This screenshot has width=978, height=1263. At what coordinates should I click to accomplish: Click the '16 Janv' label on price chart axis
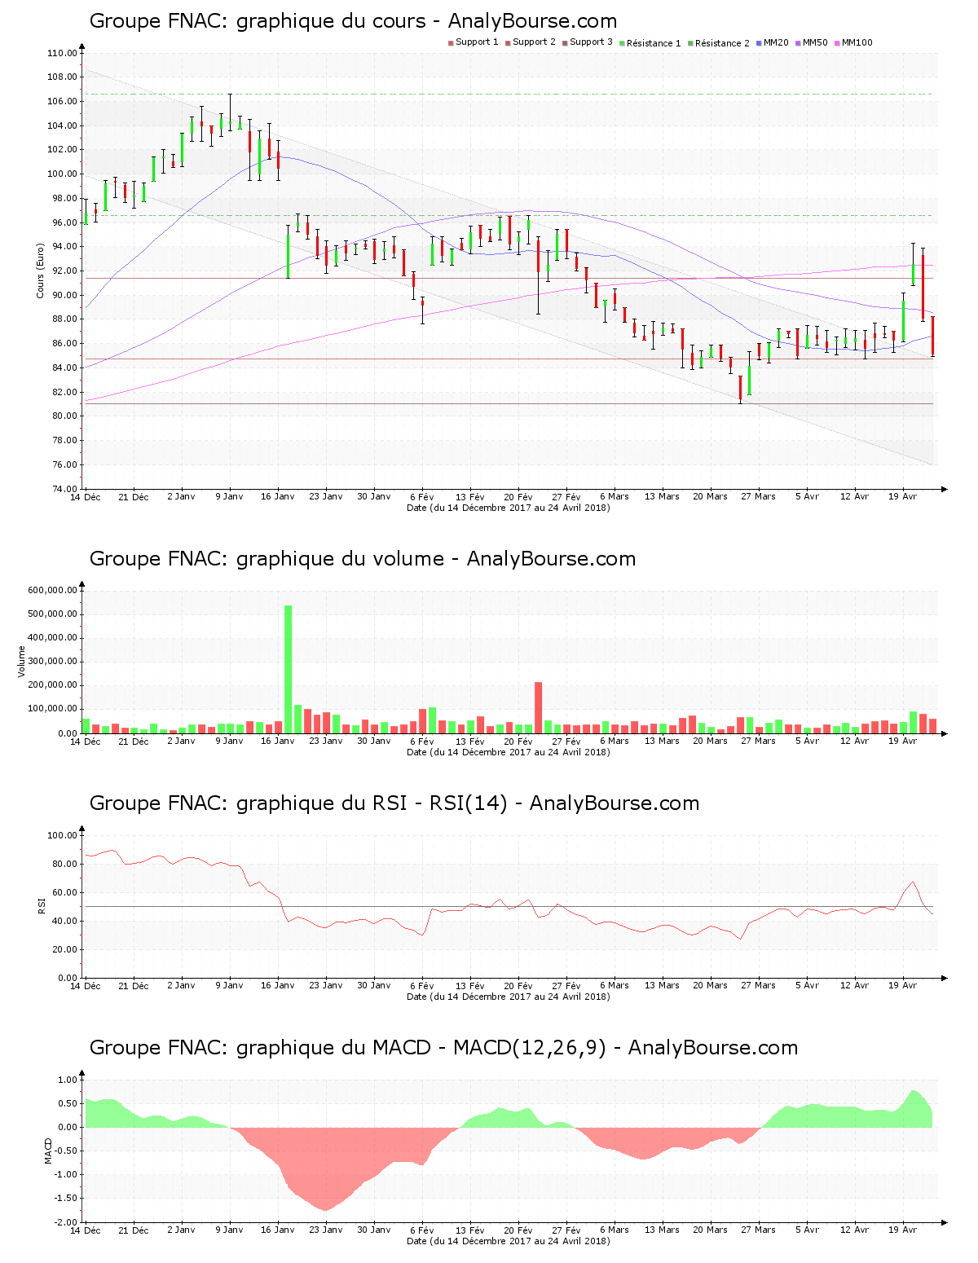278,496
